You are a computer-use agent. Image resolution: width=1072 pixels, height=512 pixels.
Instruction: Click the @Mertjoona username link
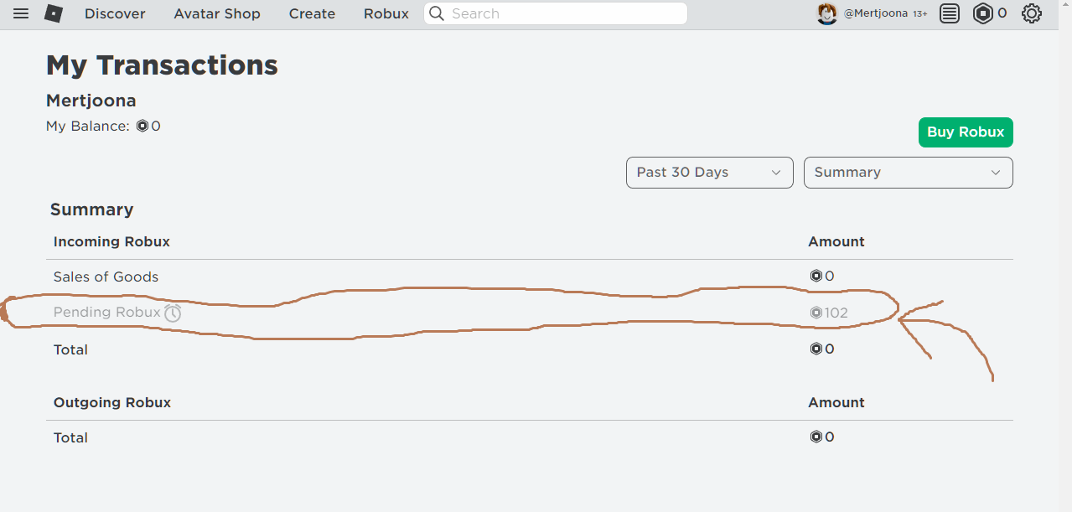tap(875, 13)
